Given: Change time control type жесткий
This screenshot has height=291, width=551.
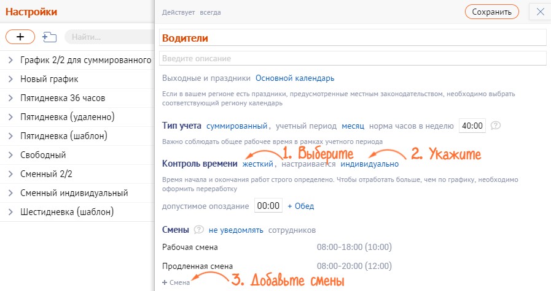Looking at the screenshot, I should click(x=258, y=164).
